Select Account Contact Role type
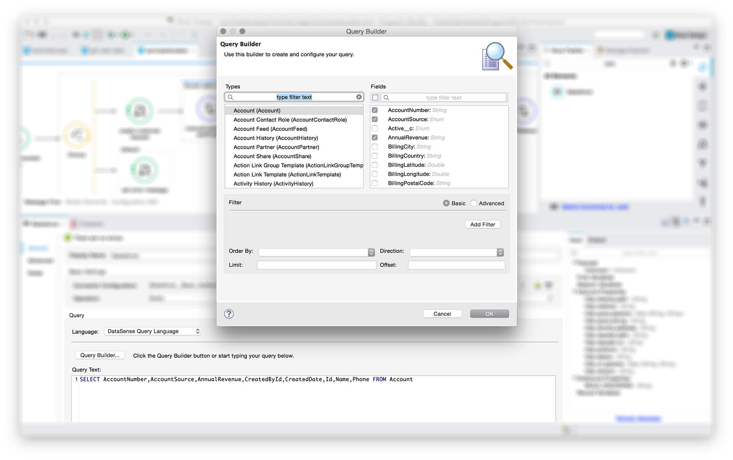 click(294, 120)
